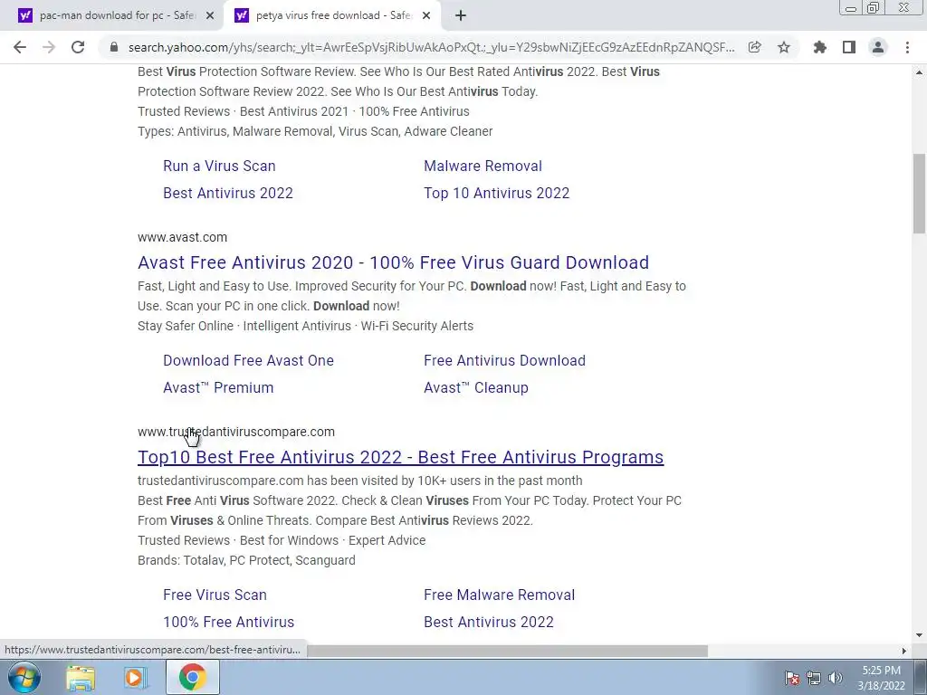Screen dimensions: 927x695
Task: Minimize the Chrome window
Action: pos(851,8)
